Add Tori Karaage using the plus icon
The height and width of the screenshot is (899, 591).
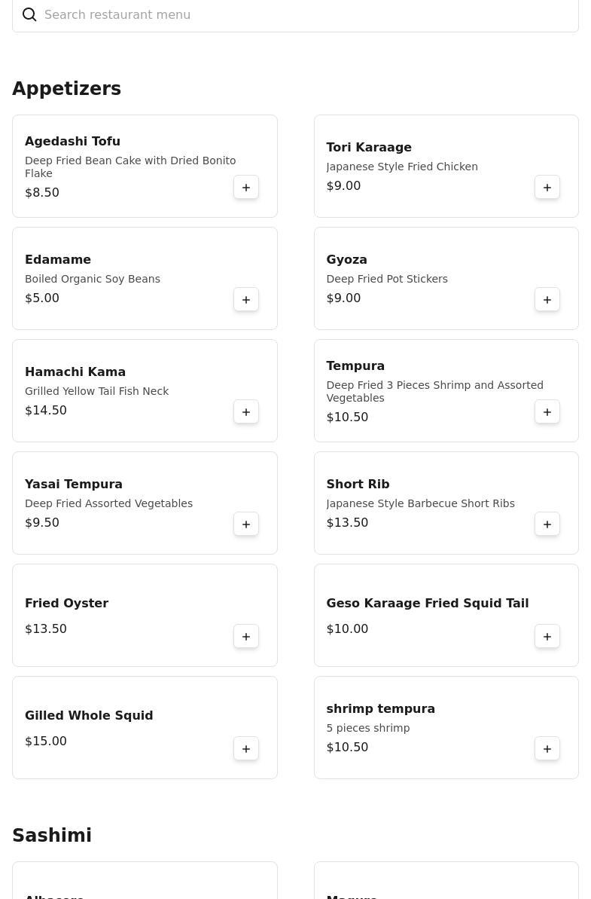click(547, 188)
